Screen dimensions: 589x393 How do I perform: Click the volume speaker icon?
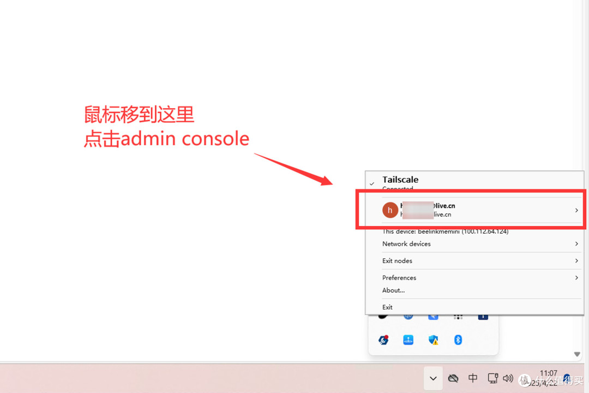(508, 378)
